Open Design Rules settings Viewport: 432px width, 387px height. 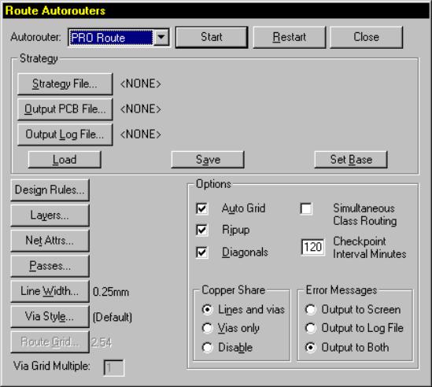(50, 190)
